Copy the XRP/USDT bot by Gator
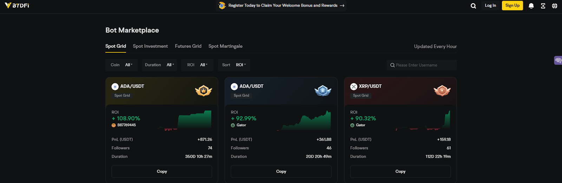 click(x=400, y=171)
